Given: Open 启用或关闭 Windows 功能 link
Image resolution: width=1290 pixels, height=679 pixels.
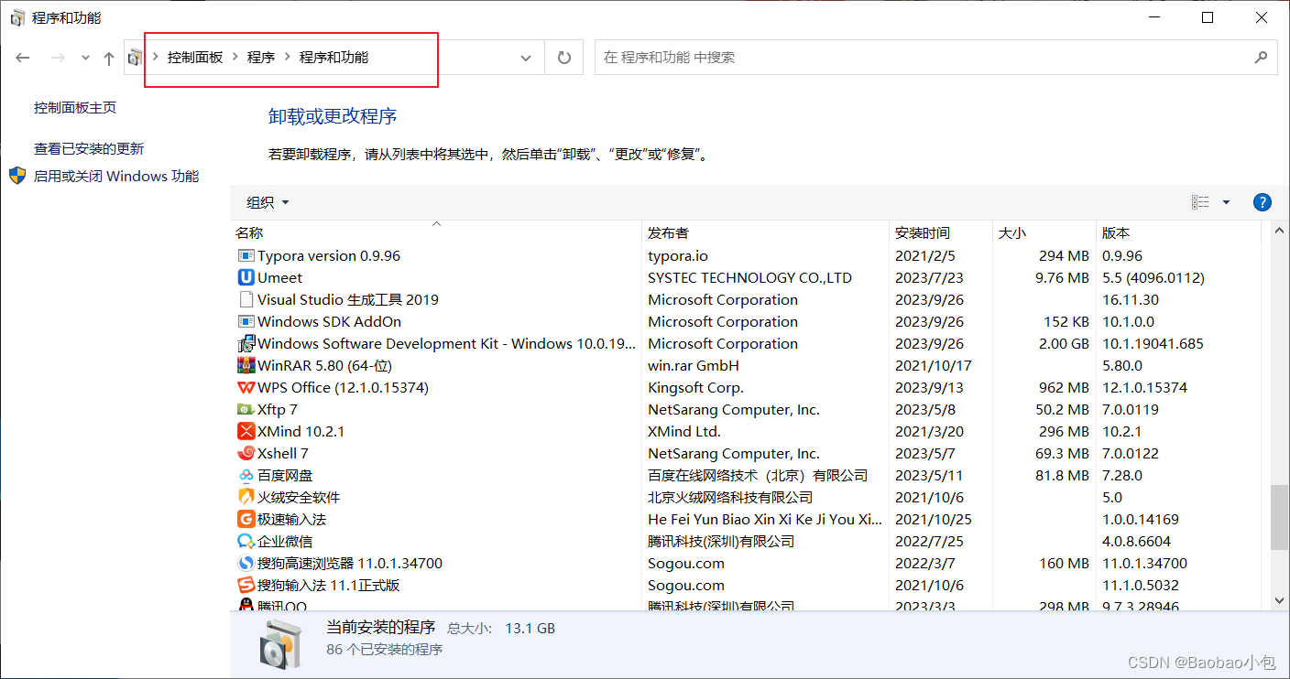Looking at the screenshot, I should coord(116,176).
